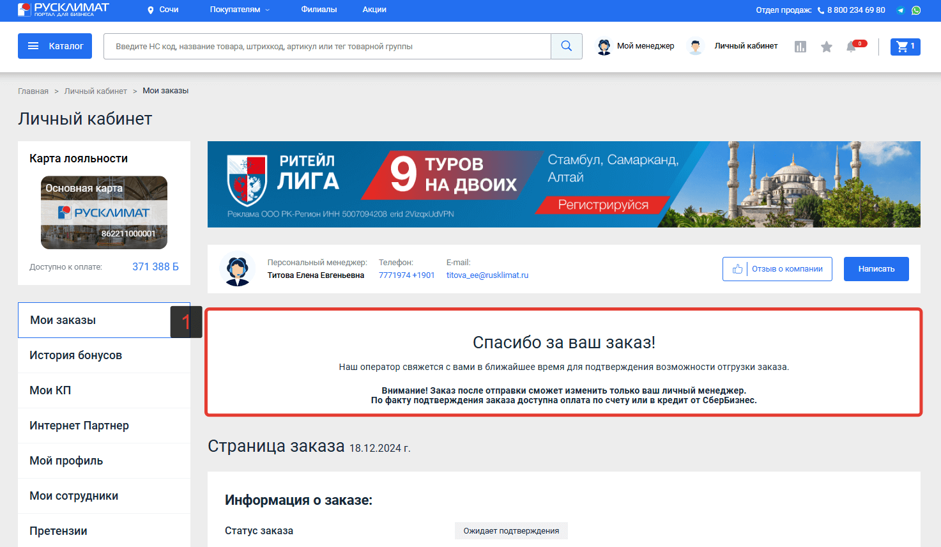Click the Главная breadcrumb link

tap(33, 91)
